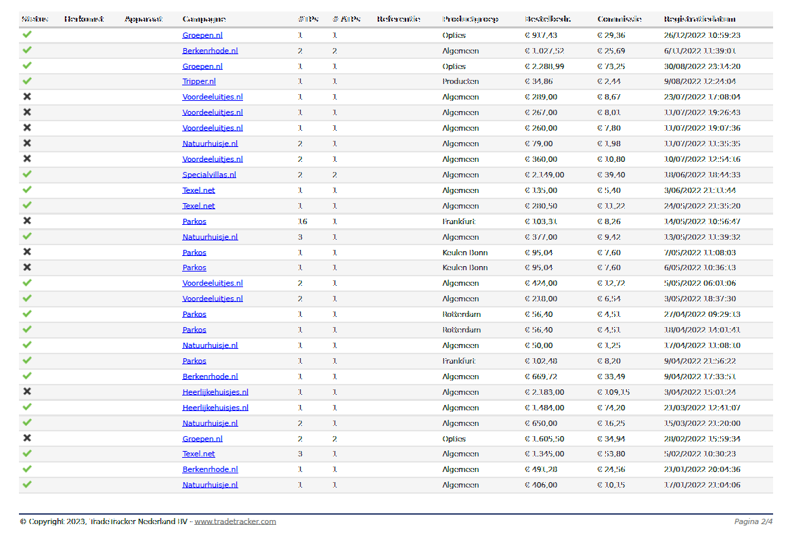The height and width of the screenshot is (537, 788).
Task: Open the Voordeeluitjes.nl link on the 23/07/2022 row
Action: pyautogui.click(x=212, y=97)
